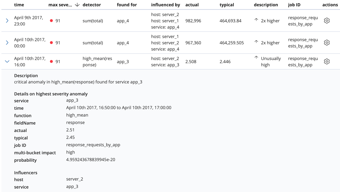
Task: Click service: app_4 influencer in first row
Action: [165, 27]
